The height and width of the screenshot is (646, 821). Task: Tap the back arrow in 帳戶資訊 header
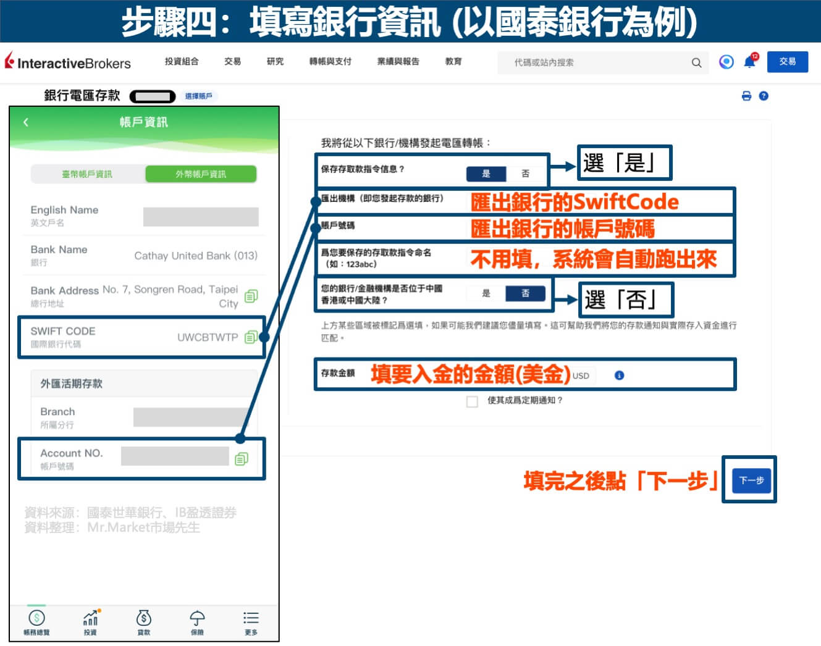(26, 122)
